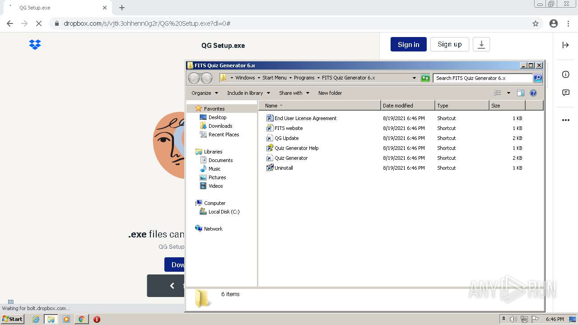Open the Include in library dropdown

pyautogui.click(x=248, y=93)
